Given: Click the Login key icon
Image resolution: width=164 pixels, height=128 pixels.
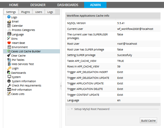Looking at the screenshot, I should tap(9, 68).
